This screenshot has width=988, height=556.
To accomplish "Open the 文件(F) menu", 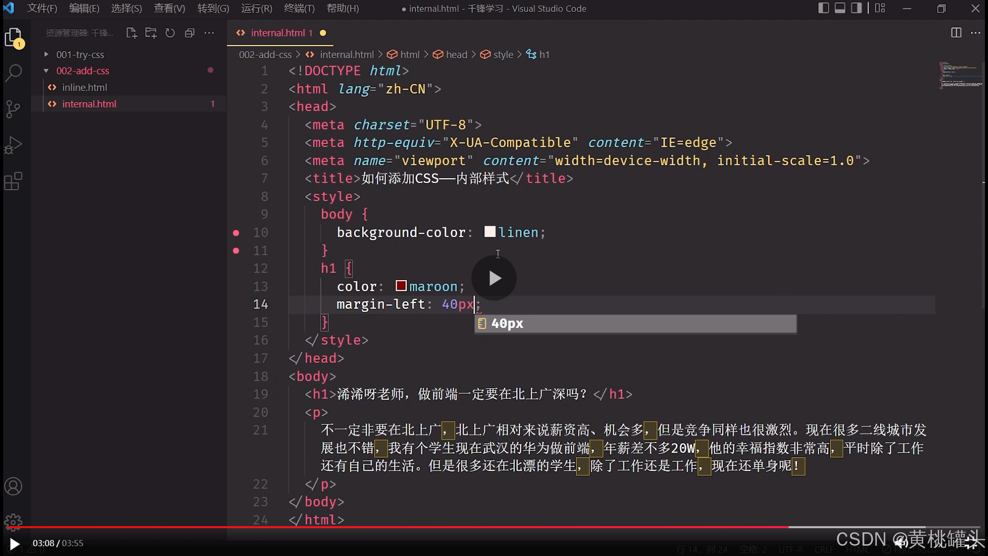I will pos(42,8).
